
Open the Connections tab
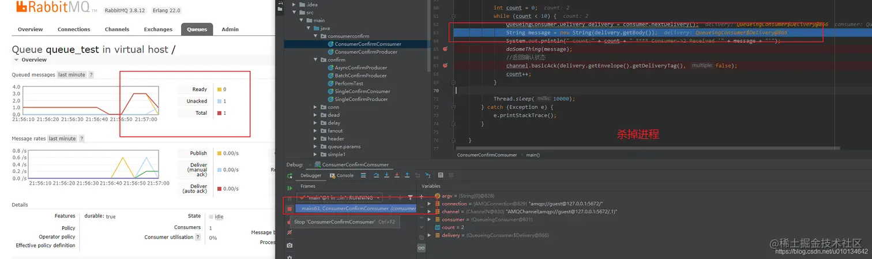coord(74,29)
